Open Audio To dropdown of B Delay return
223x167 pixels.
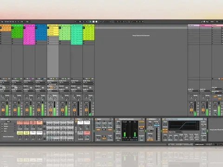[x=205, y=91]
